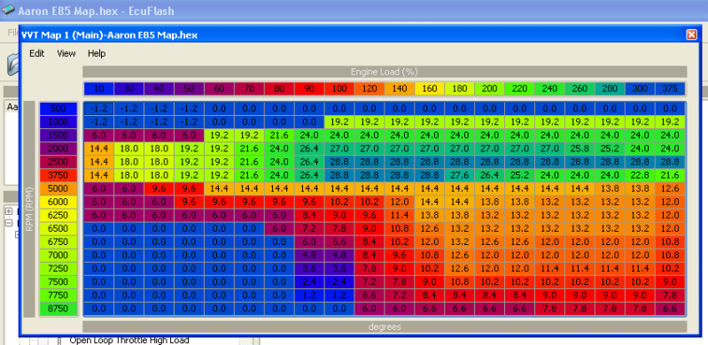Image resolution: width=708 pixels, height=345 pixels.
Task: Select -1.2 cell at 500 RPM, load 10
Action: coord(99,109)
